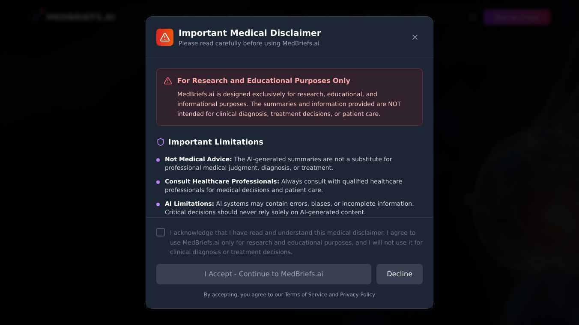Click the purple bullet next to AI Limitations
The height and width of the screenshot is (325, 579).
tap(158, 204)
